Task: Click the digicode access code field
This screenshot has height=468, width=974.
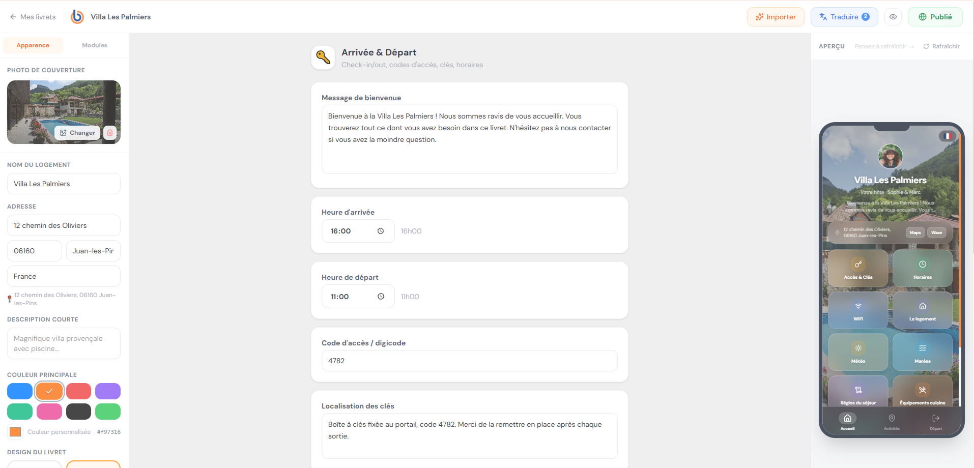Action: 469,361
